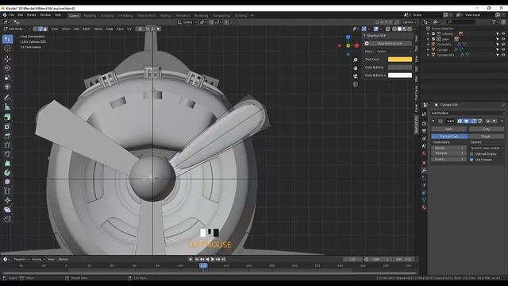Open the Select menu in viewport header
This screenshot has height=286, width=508.
pos(66,29)
